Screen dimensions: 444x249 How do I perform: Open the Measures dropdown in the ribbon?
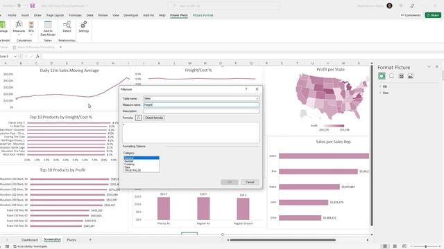(19, 28)
